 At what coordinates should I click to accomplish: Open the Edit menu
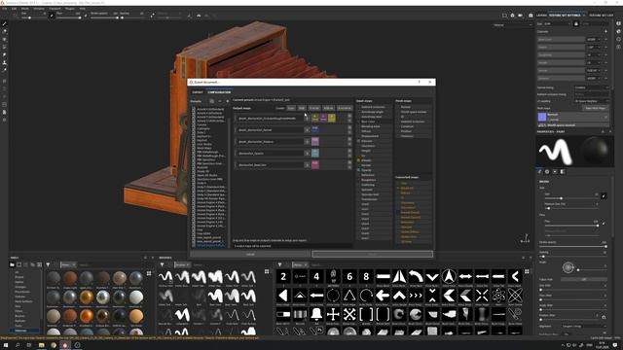point(14,9)
